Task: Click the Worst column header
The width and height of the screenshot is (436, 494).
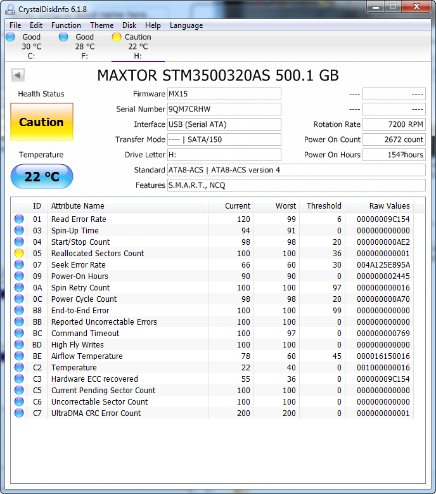Action: (276, 205)
